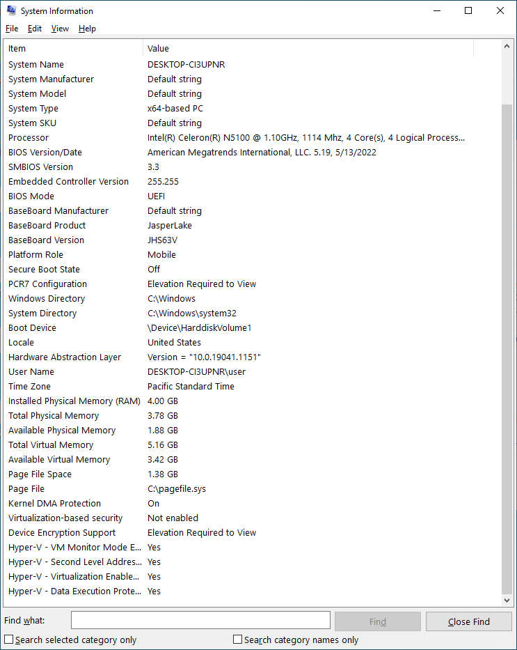Click the Close Find button
The image size is (517, 650).
pos(468,621)
